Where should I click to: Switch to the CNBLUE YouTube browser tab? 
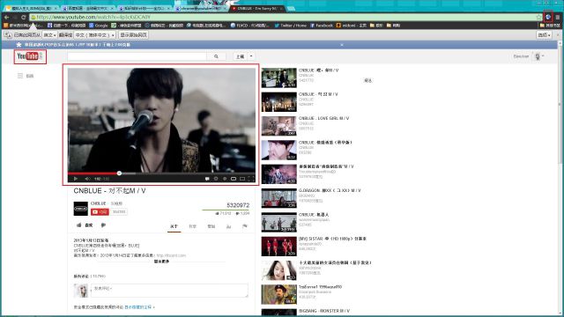click(256, 8)
